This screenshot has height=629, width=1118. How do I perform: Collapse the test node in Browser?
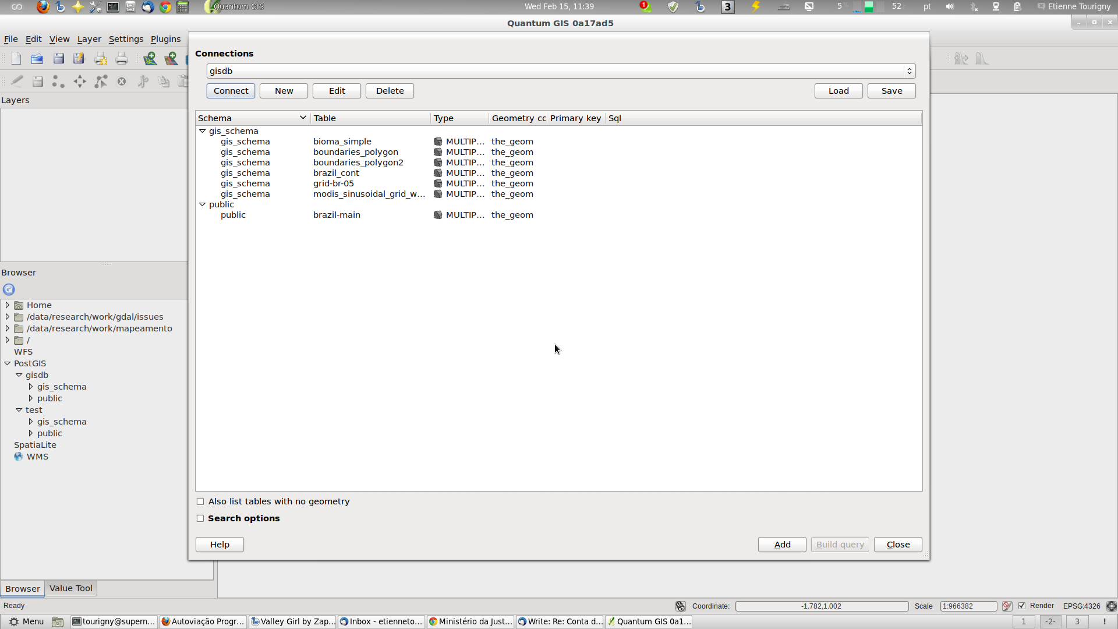click(19, 410)
